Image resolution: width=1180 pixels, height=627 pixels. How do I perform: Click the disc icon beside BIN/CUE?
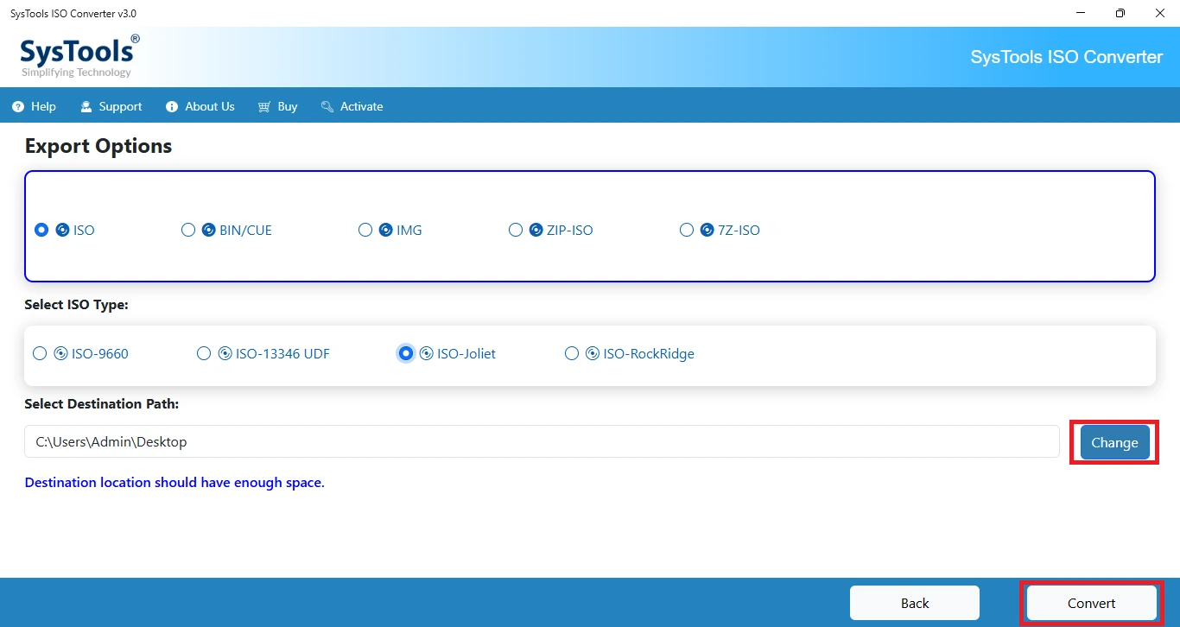tap(208, 231)
